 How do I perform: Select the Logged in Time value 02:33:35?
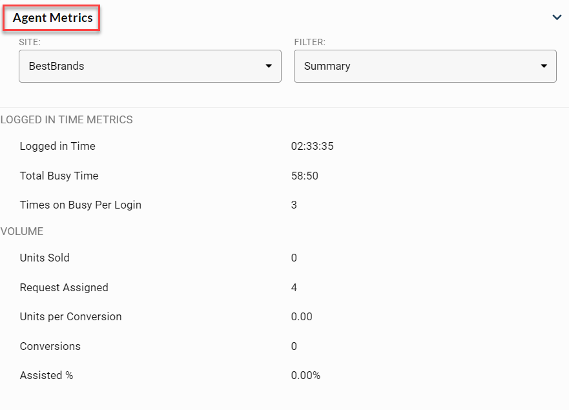point(313,146)
